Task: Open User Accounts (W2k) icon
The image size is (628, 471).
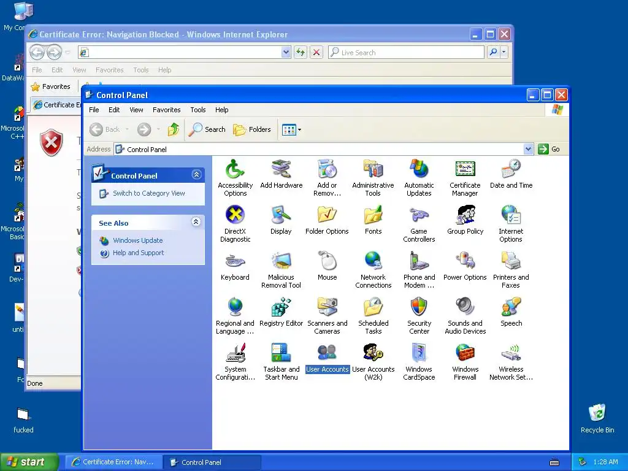Action: pyautogui.click(x=373, y=362)
